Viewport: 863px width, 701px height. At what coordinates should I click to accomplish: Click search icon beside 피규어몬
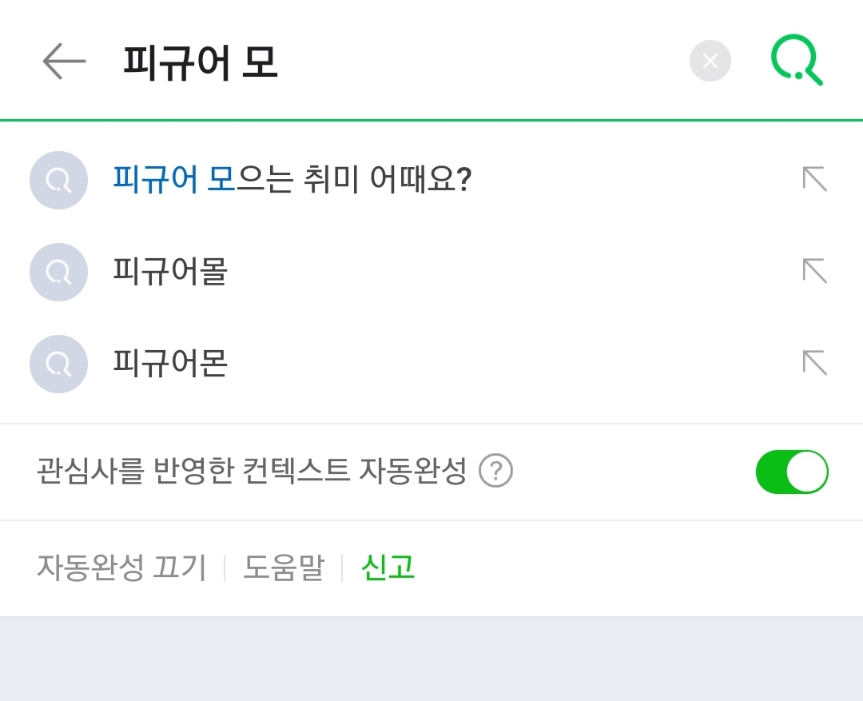pos(58,364)
